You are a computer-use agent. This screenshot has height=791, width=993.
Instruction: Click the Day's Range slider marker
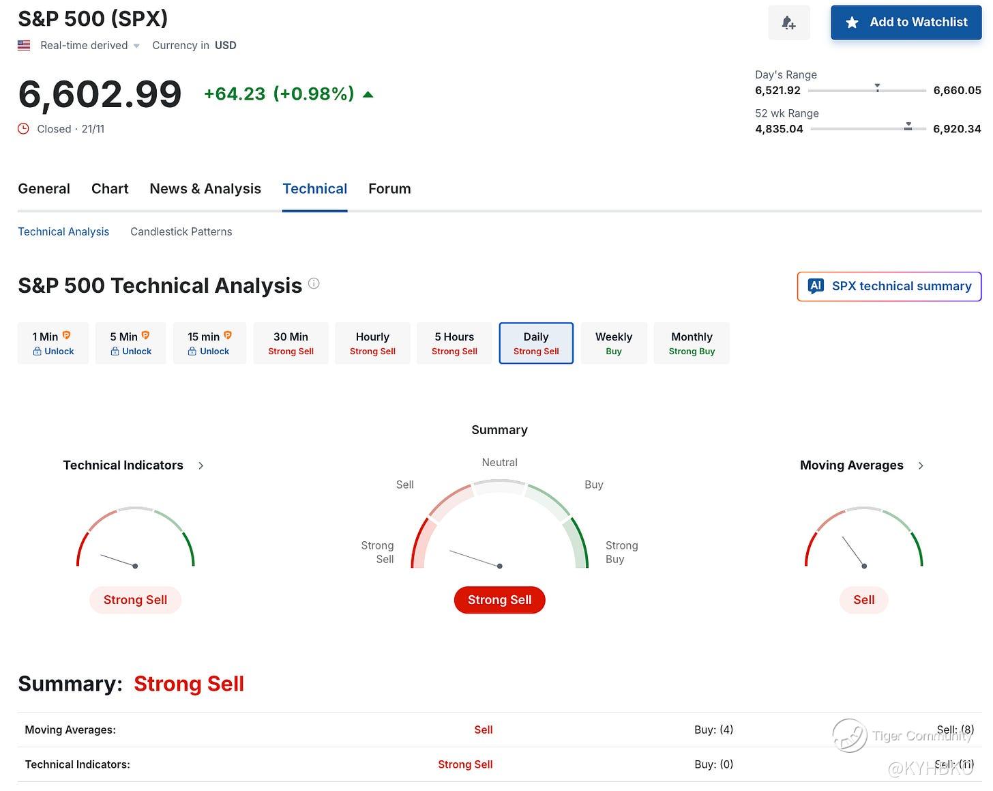(877, 88)
